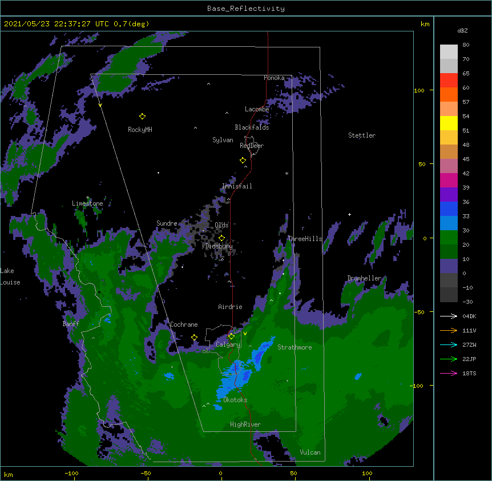Click the RockyMH label

[x=140, y=130]
